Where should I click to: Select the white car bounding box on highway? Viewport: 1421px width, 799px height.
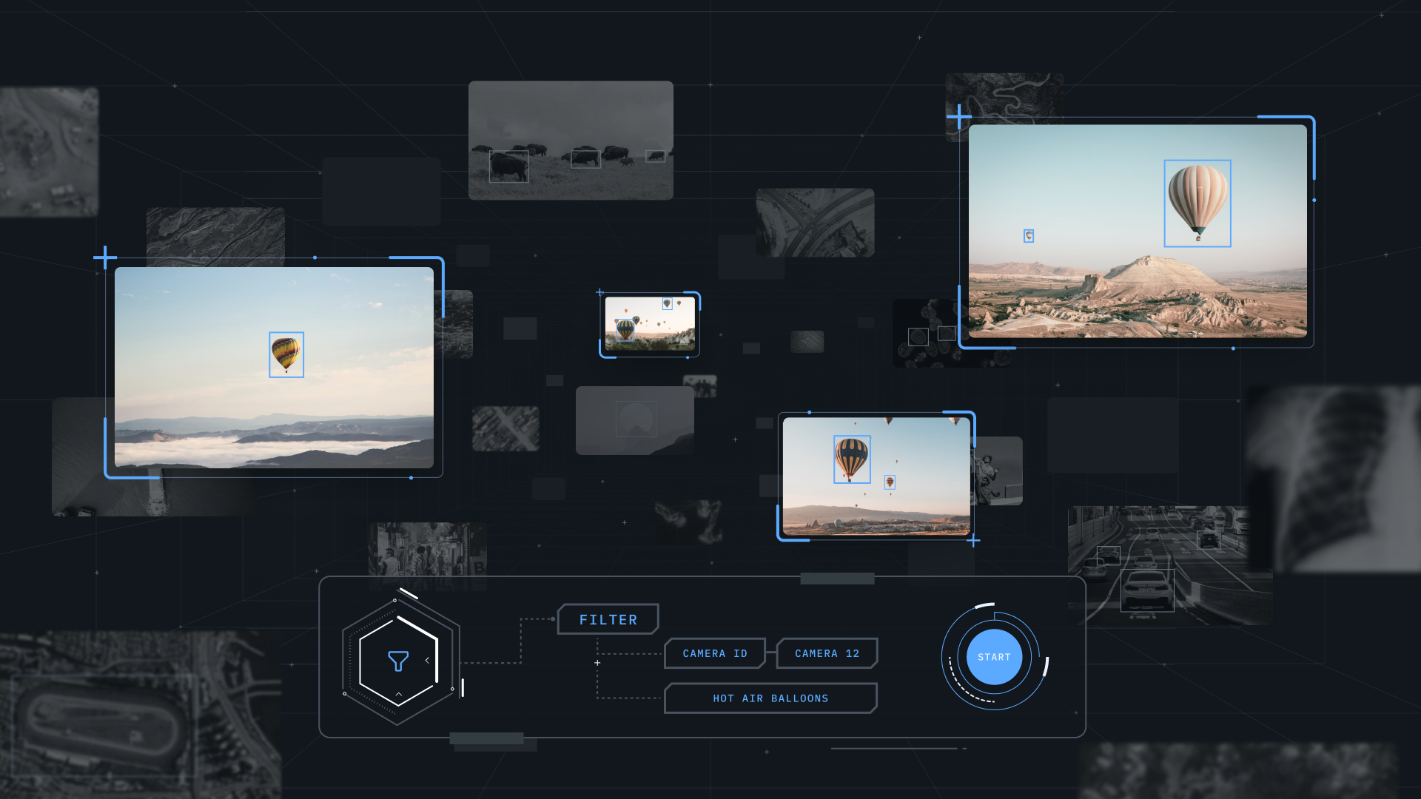click(x=1147, y=590)
